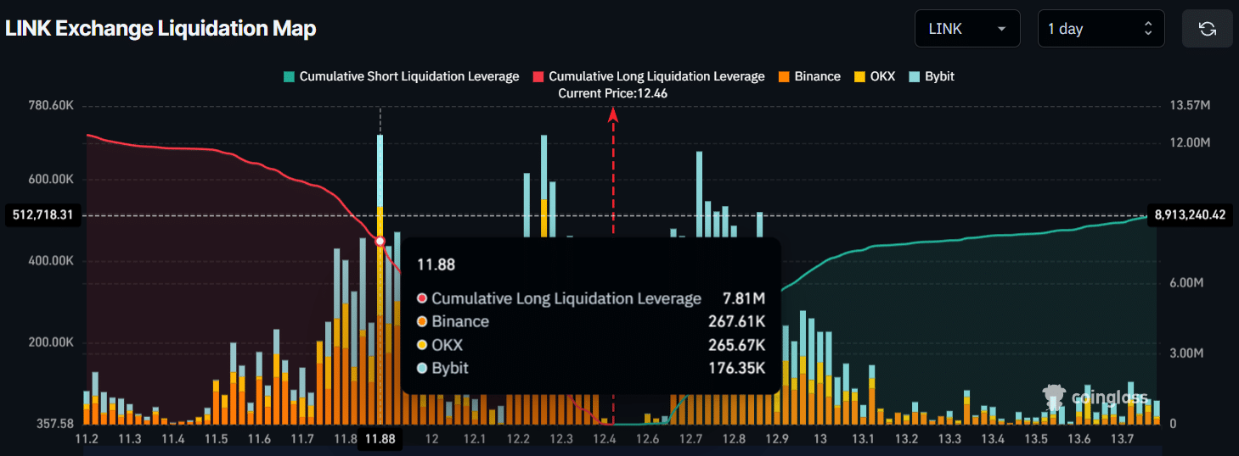1239x456 pixels.
Task: Hide the Bybit series via legend
Action: tap(940, 76)
